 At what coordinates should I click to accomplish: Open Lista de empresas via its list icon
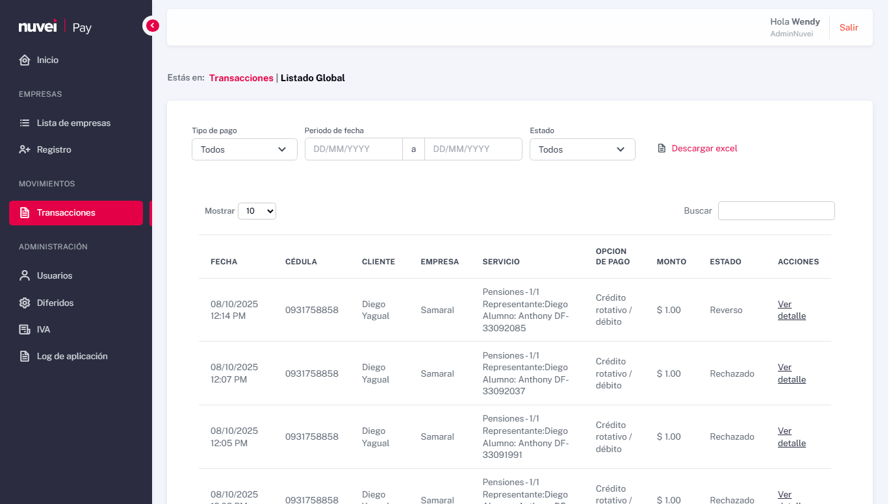click(24, 123)
